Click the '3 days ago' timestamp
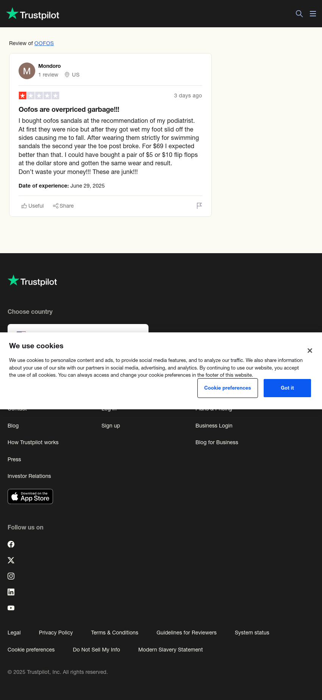This screenshot has width=322, height=700. (x=188, y=96)
